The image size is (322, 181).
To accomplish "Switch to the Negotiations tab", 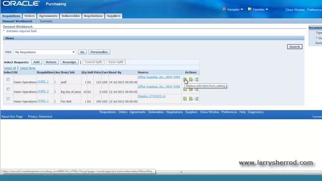I will tap(93, 16).
